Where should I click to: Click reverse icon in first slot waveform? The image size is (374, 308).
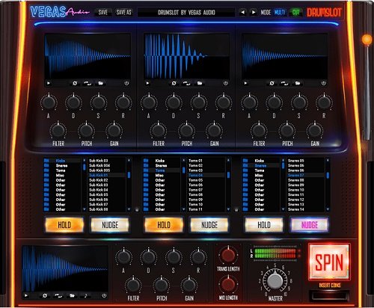(x=87, y=83)
